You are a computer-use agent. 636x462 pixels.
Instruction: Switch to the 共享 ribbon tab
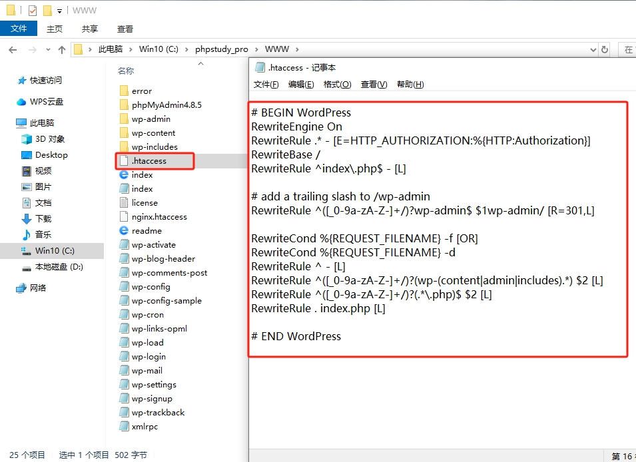[90, 29]
